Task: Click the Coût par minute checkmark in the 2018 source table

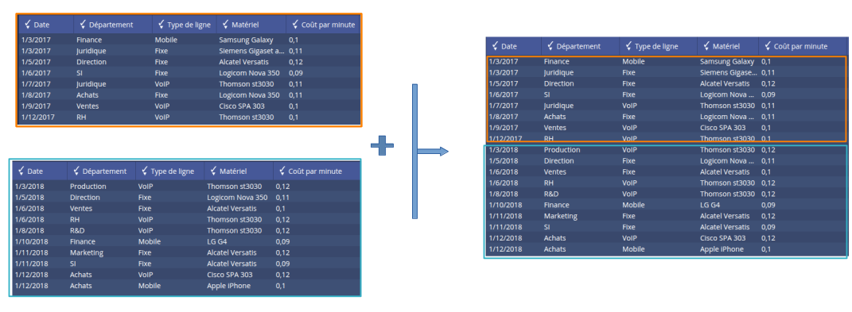Action: (x=282, y=171)
